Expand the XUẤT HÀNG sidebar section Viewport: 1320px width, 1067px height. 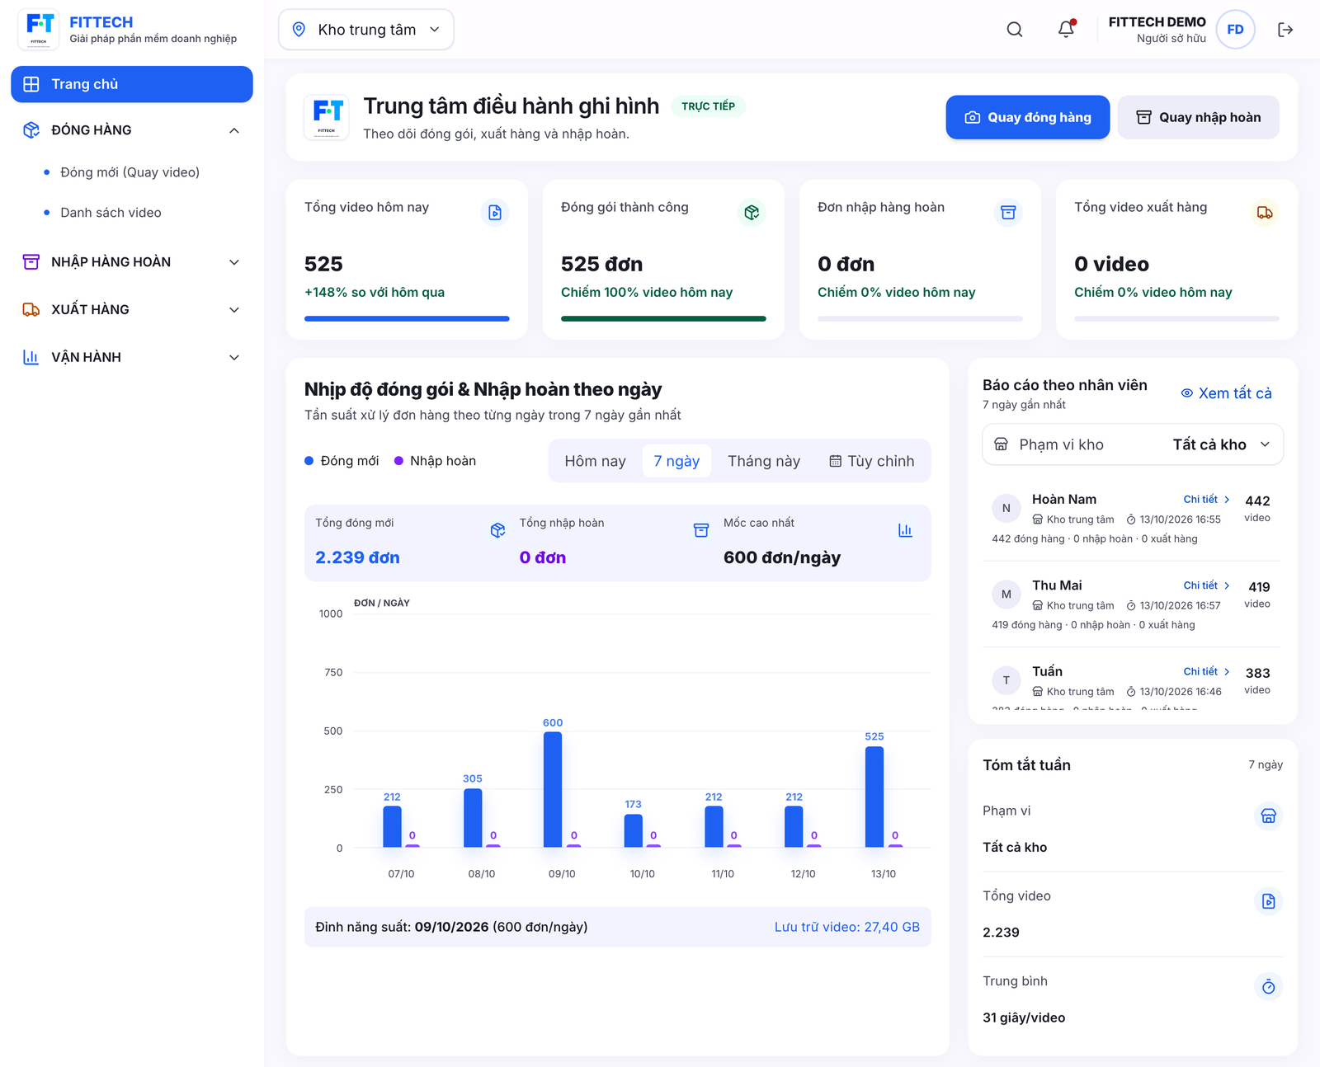pyautogui.click(x=132, y=310)
